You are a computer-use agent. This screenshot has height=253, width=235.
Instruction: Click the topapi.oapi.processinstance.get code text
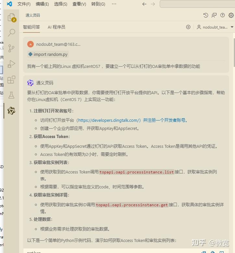click(132, 205)
